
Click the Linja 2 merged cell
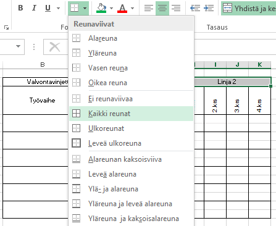click(232, 82)
